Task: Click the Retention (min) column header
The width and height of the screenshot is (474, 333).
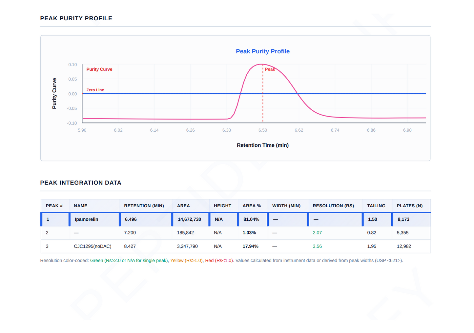Action: (x=144, y=206)
